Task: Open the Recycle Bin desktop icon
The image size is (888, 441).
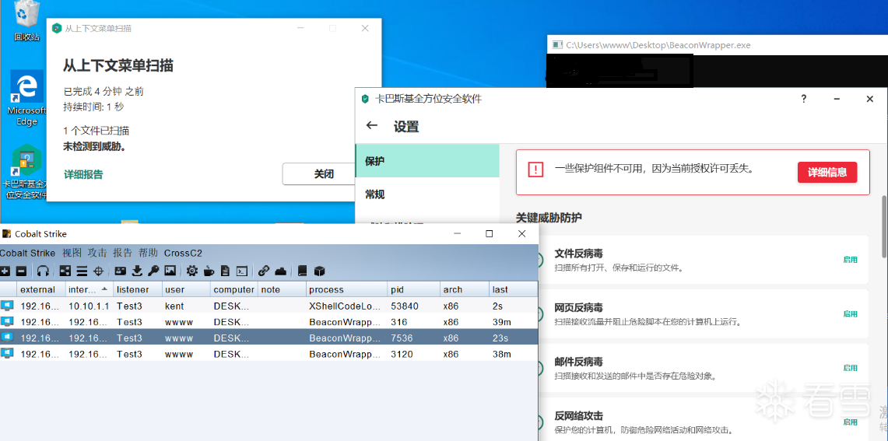Action: tap(26, 22)
